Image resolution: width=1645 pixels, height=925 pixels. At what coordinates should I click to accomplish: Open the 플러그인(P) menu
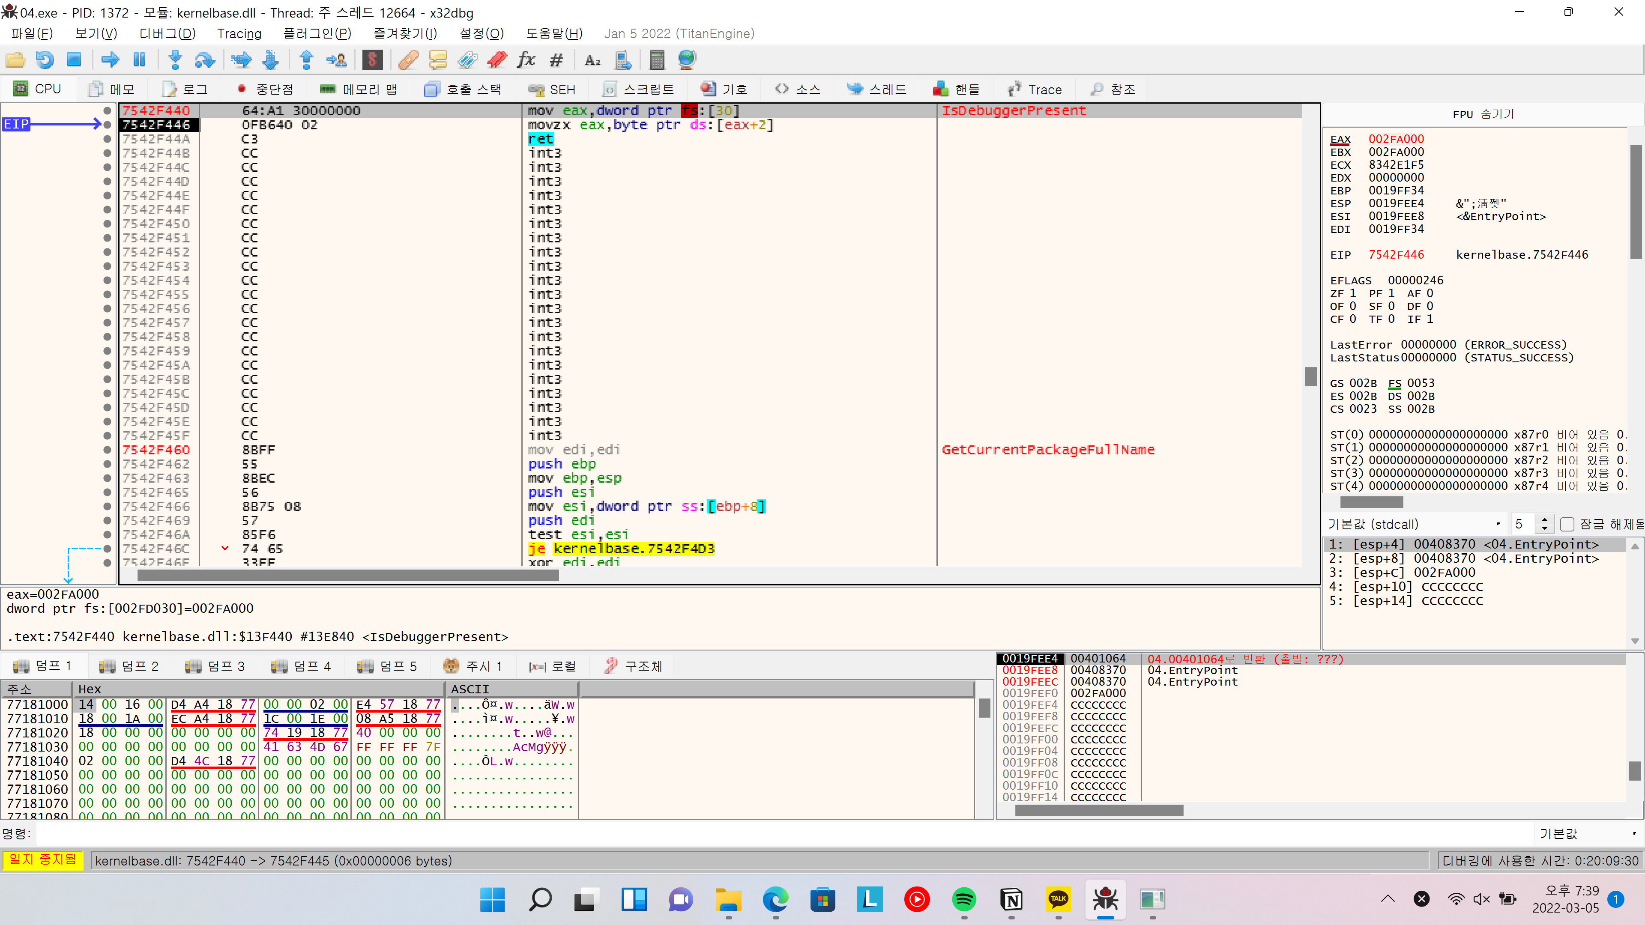click(x=317, y=33)
